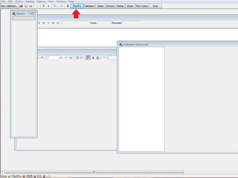Click the minus decrease icon

coord(66,58)
